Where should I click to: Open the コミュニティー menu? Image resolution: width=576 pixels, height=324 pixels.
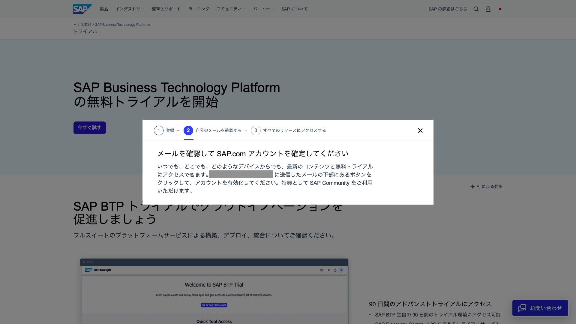click(231, 9)
